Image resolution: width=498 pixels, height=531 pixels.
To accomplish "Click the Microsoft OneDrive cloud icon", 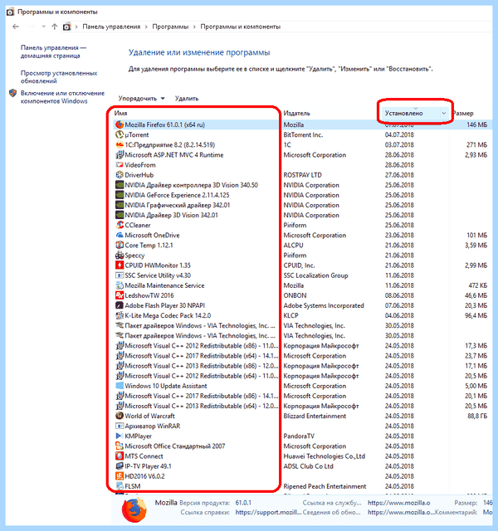I will pyautogui.click(x=120, y=235).
